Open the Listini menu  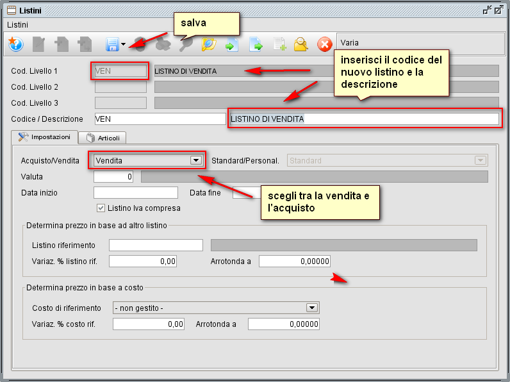click(x=17, y=25)
